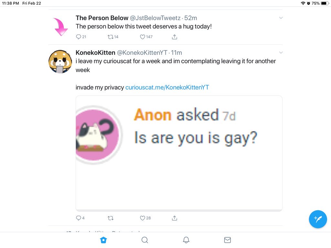Retweet KonekoKitten's curiouscat tweet
The width and height of the screenshot is (331, 248).
[111, 218]
